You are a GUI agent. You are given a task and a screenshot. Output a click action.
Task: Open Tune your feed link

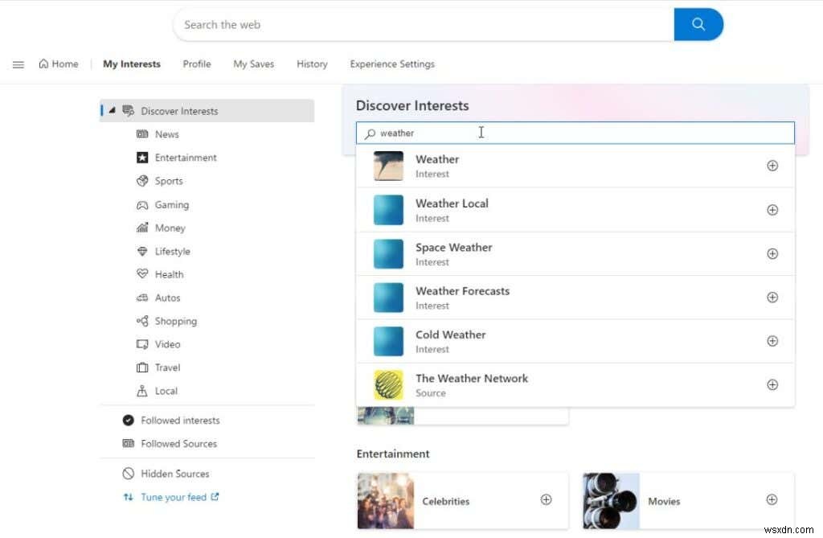tap(174, 497)
